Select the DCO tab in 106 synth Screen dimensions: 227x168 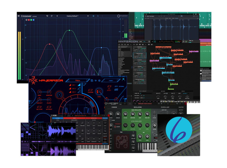74,118
